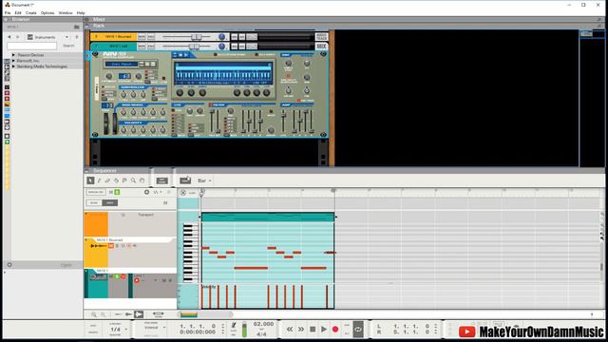Click the 62.000 tempo value
Image resolution: width=608 pixels, height=342 pixels.
pyautogui.click(x=263, y=324)
